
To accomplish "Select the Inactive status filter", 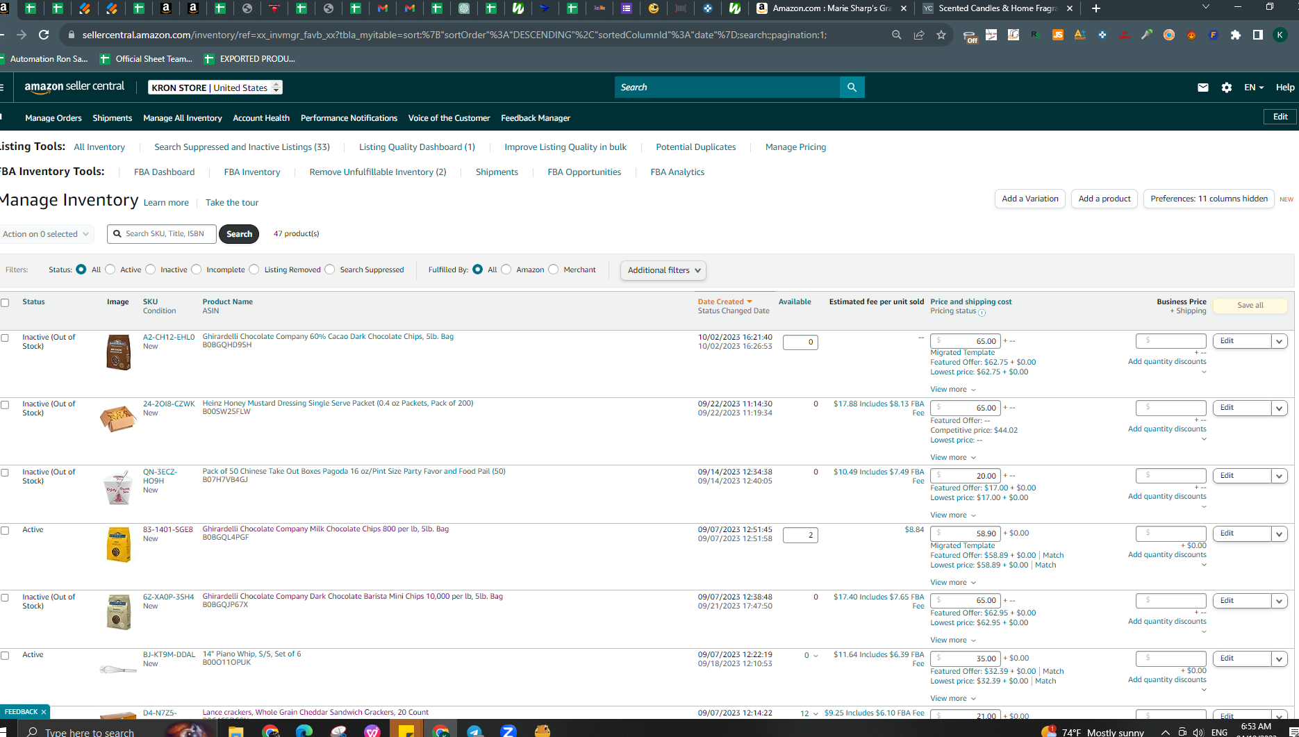I will pos(151,270).
